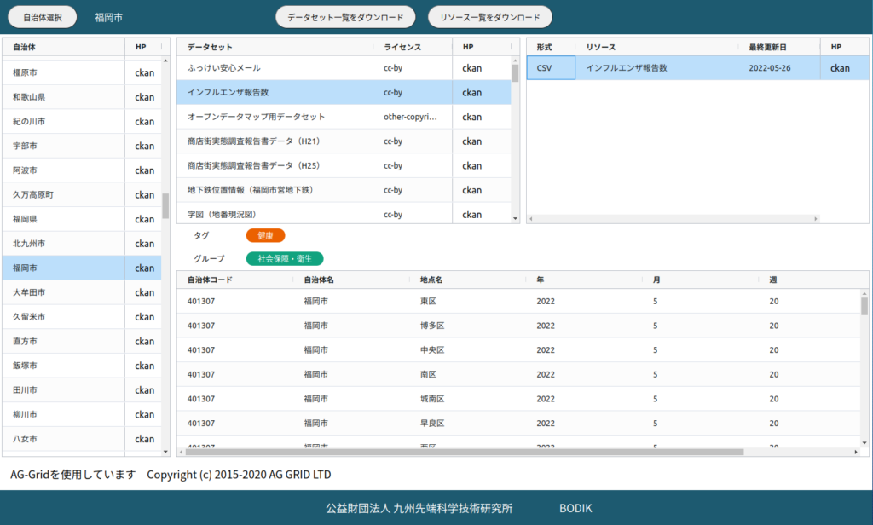The width and height of the screenshot is (873, 525).
Task: Click the CSV format cell of the resource
Action: (551, 68)
